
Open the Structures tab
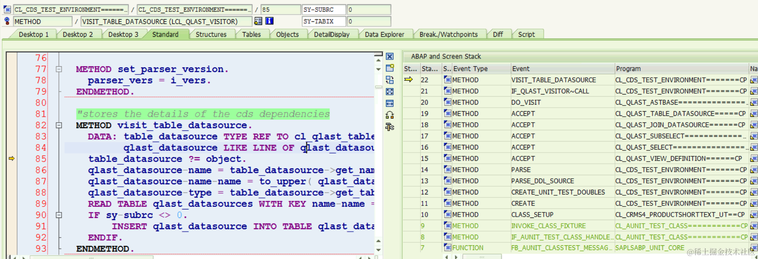coord(211,35)
